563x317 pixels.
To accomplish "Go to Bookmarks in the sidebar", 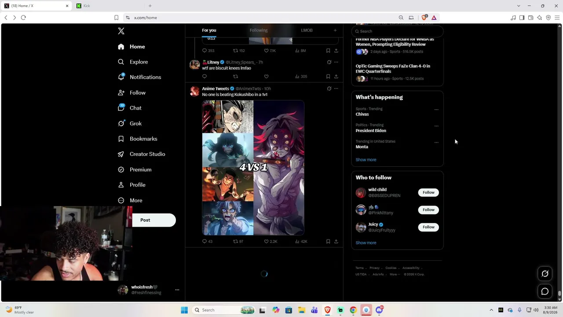I will [x=137, y=139].
